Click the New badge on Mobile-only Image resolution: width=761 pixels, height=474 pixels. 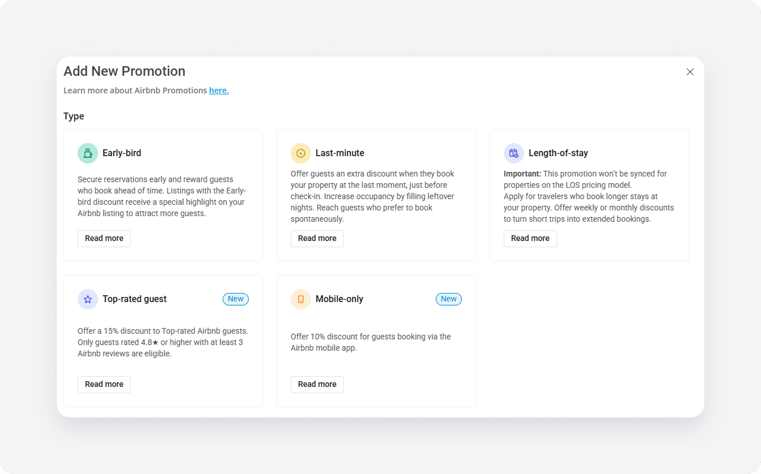point(449,299)
